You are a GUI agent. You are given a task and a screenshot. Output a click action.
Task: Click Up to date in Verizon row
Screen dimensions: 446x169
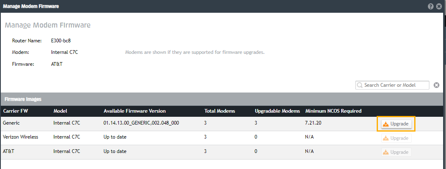pos(115,137)
